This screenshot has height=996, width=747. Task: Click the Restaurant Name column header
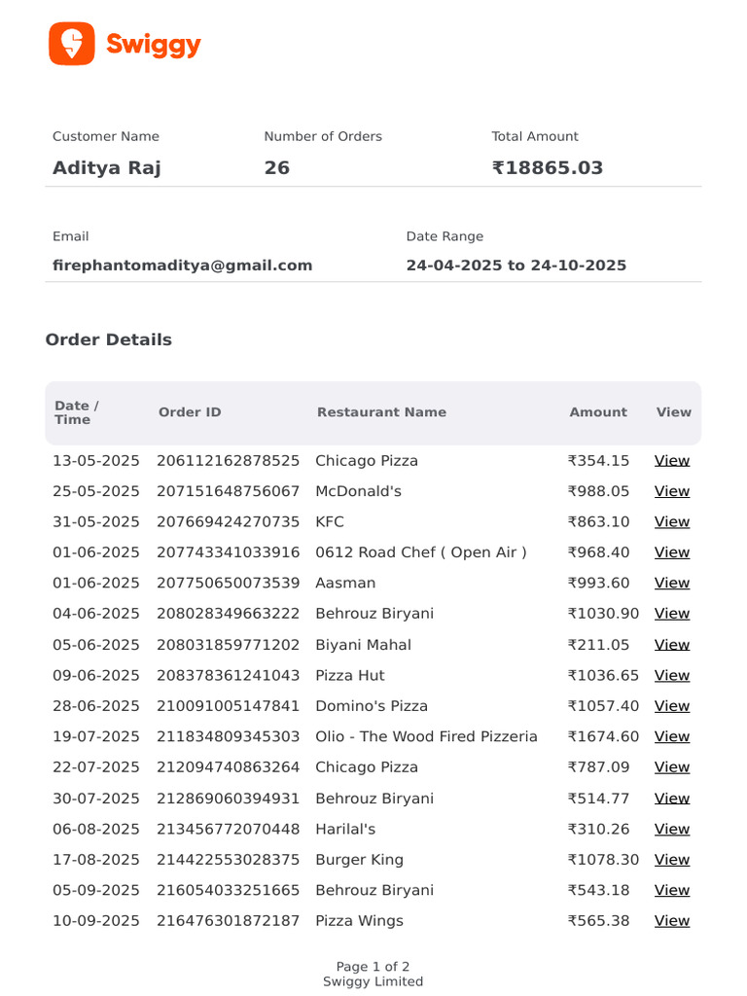tap(381, 412)
